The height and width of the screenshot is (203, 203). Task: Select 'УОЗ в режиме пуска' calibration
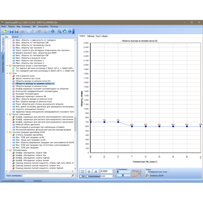coord(26,75)
